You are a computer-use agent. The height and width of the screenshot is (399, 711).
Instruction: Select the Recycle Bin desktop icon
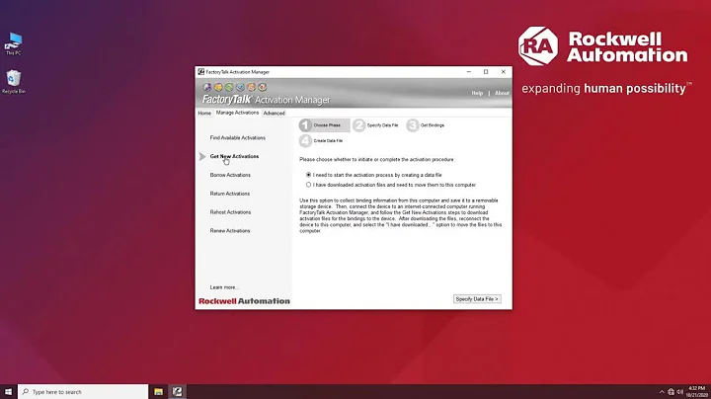(x=13, y=82)
